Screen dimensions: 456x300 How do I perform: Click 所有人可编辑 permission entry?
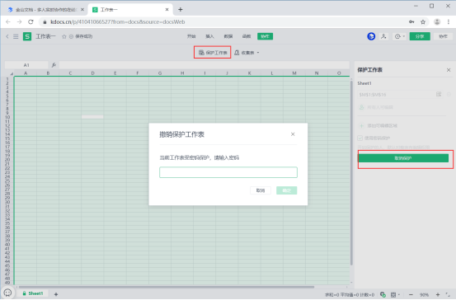(377, 107)
